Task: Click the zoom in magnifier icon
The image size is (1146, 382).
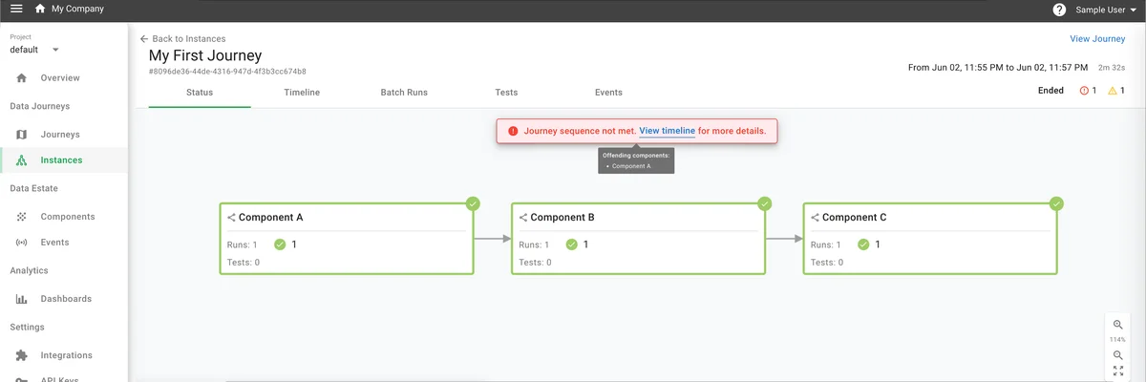Action: click(1117, 325)
